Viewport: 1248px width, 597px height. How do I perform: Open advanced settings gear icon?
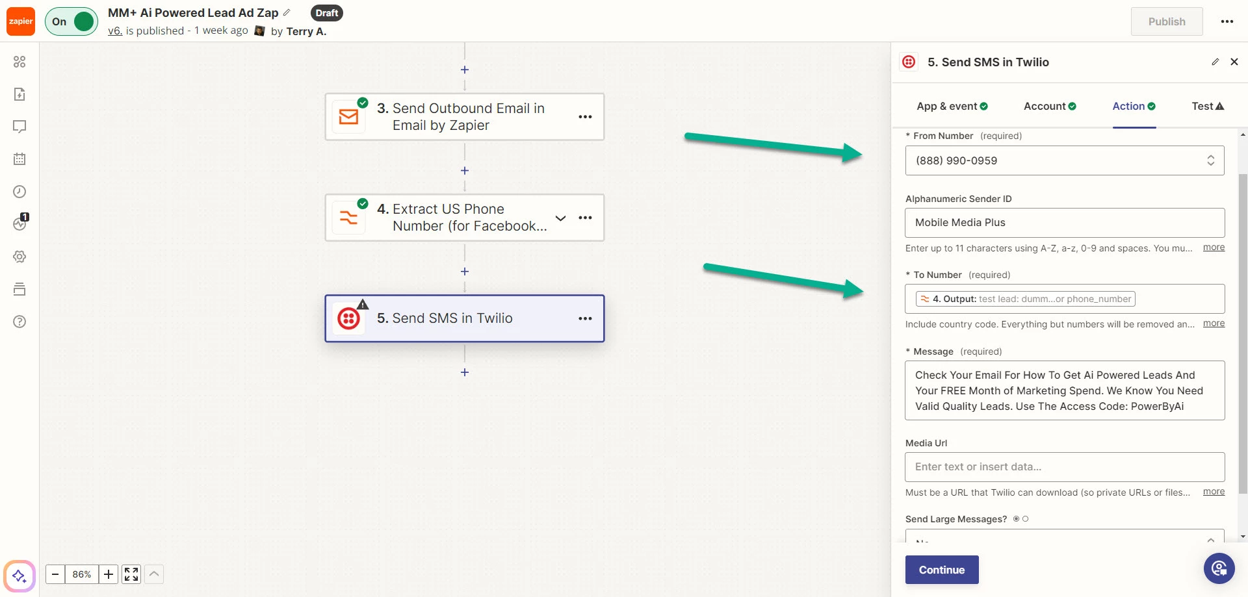pos(19,257)
